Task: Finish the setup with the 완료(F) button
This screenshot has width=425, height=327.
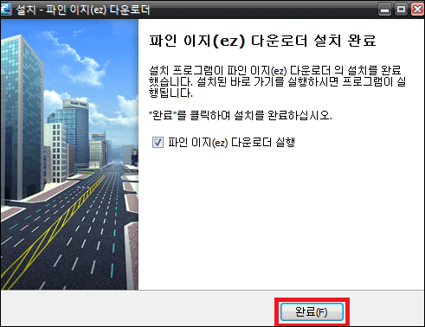Action: pos(312,311)
